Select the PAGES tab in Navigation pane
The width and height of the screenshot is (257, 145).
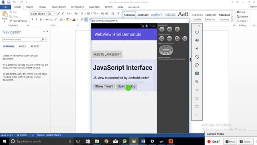point(22,46)
